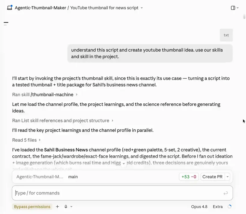The width and height of the screenshot is (246, 214).
Task: Click the spinning progress indicator icon
Action: pos(229,206)
